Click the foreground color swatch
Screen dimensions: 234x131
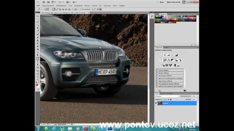[37, 85]
